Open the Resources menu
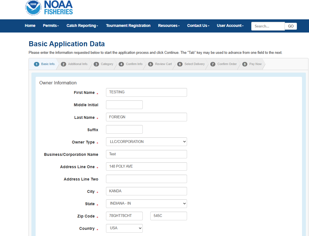The width and height of the screenshot is (309, 236). pyautogui.click(x=169, y=26)
